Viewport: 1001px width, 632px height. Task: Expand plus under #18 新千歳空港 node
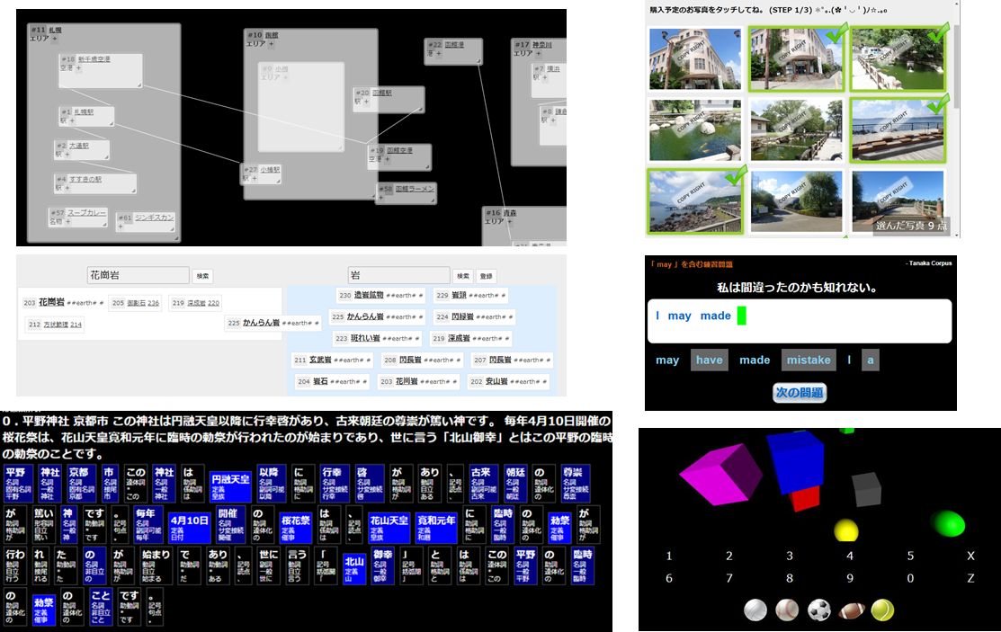(78, 68)
